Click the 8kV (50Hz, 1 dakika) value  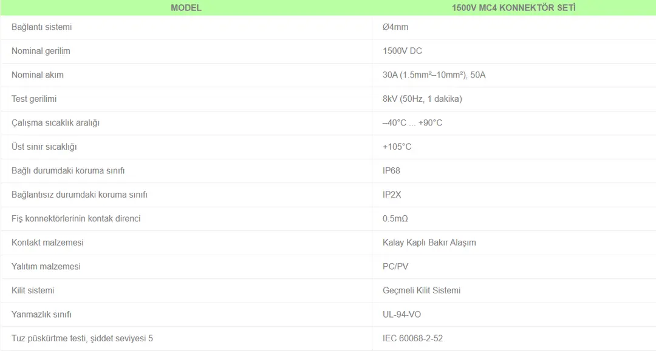click(422, 99)
